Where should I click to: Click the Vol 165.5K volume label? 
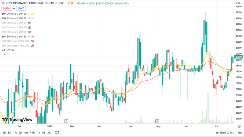coord(8,50)
